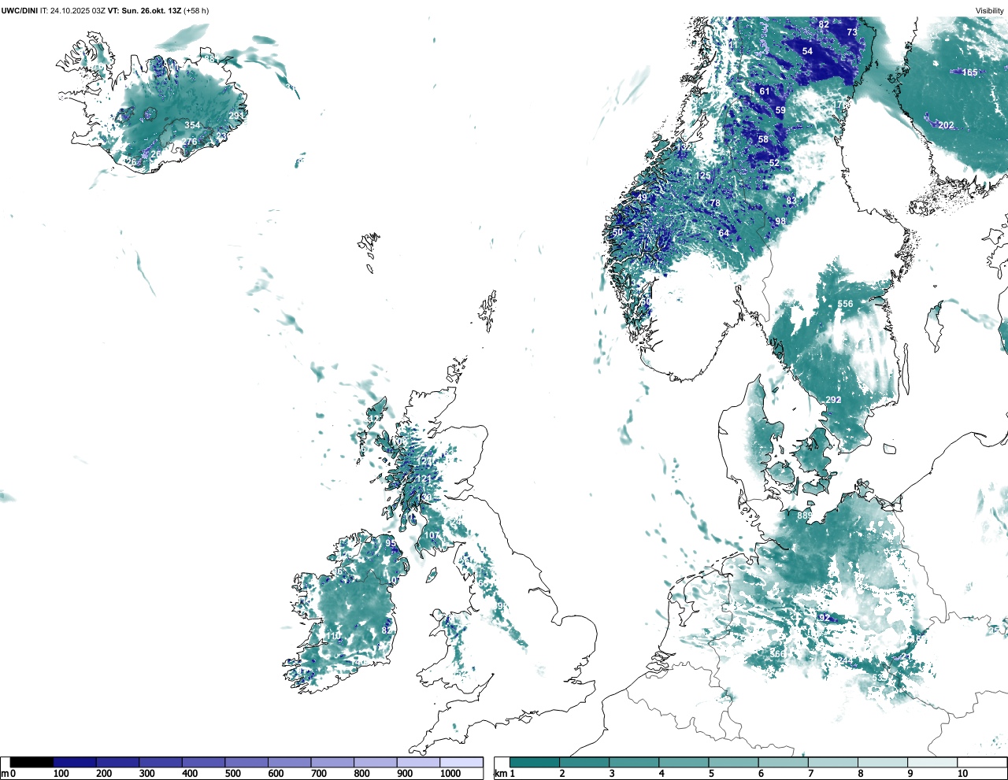
Task: Click the '165' value over Finland
Action: 969,72
